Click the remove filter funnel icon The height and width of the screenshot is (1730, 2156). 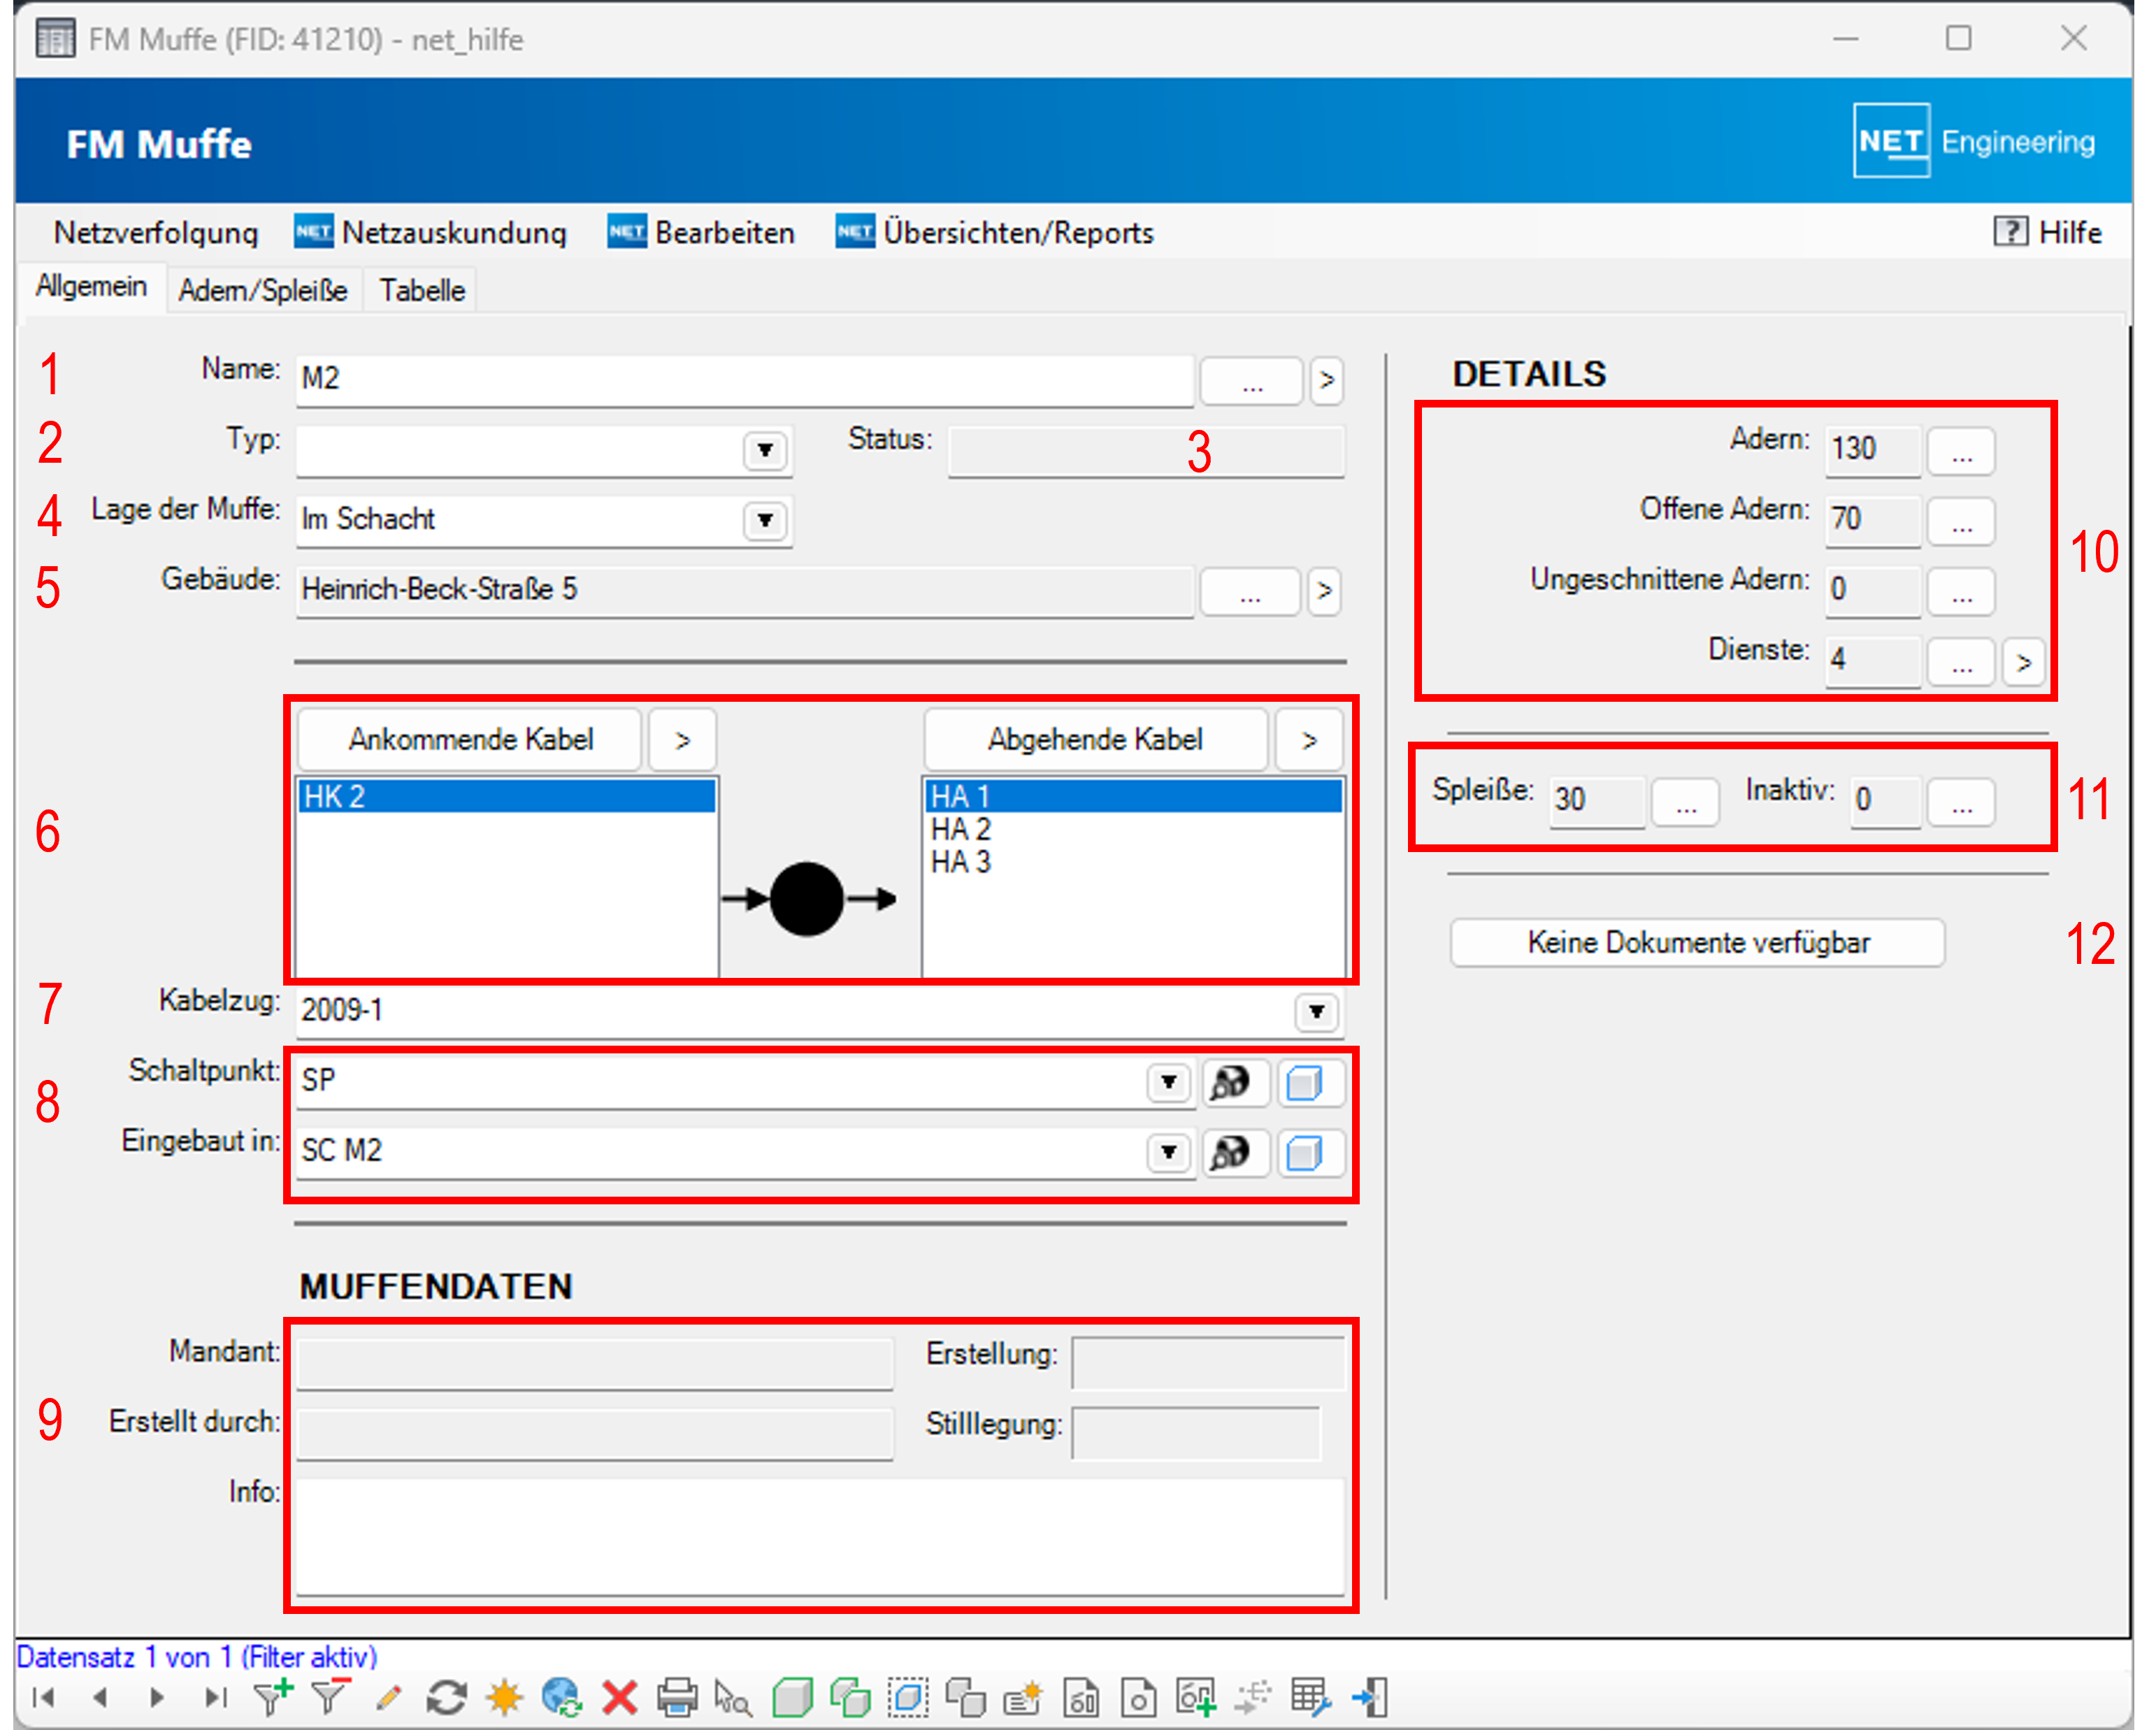tap(330, 1697)
